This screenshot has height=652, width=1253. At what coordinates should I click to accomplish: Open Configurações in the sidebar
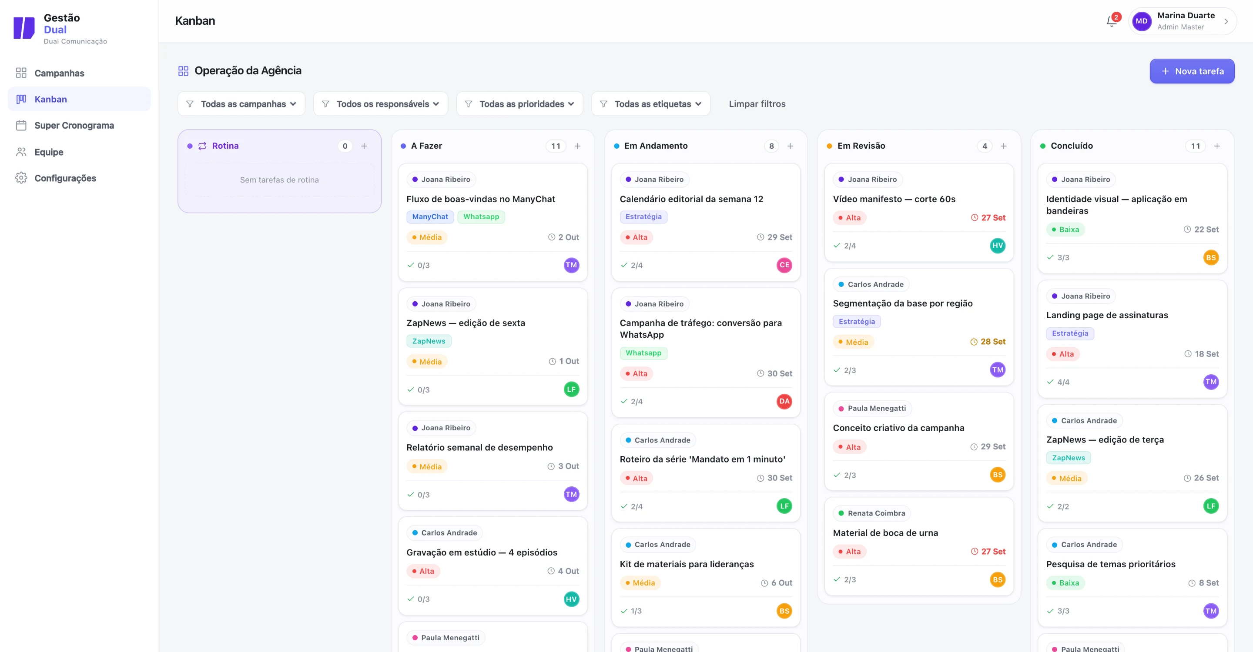pyautogui.click(x=79, y=178)
